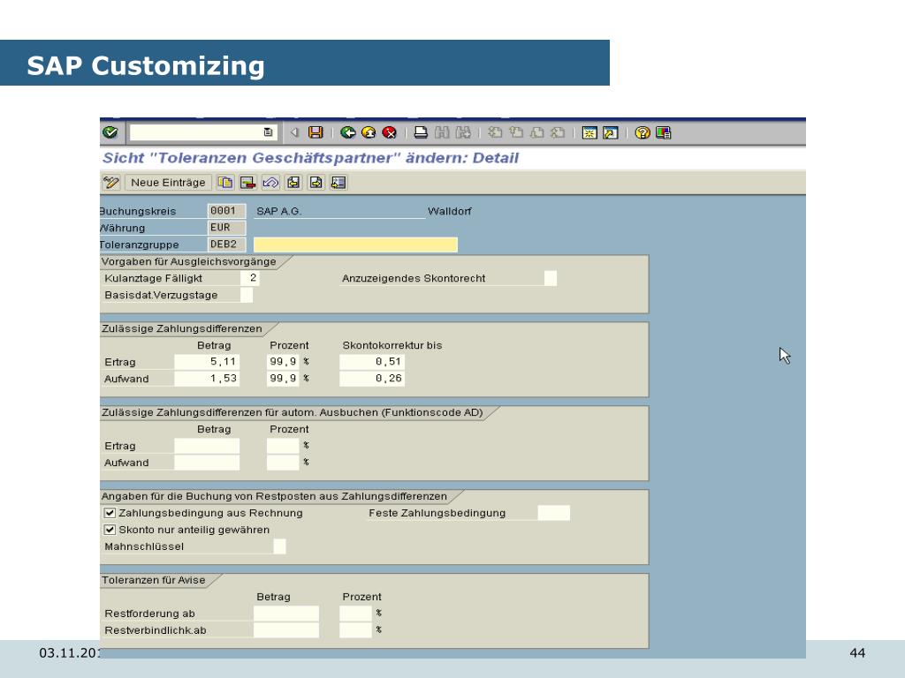This screenshot has height=678, width=905.
Task: Click the yellow Toleranzgruppe description field
Action: point(355,245)
